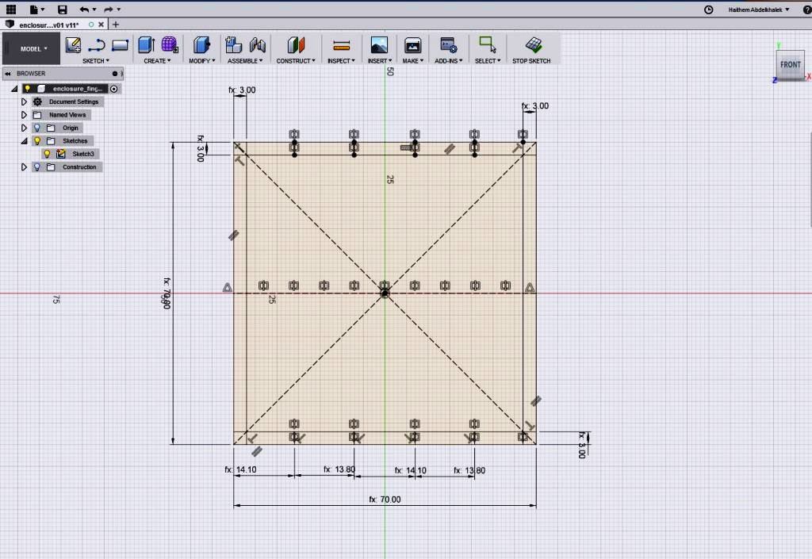Screen dimensions: 812x559
Task: Select the Joint assemble icon
Action: tap(257, 45)
